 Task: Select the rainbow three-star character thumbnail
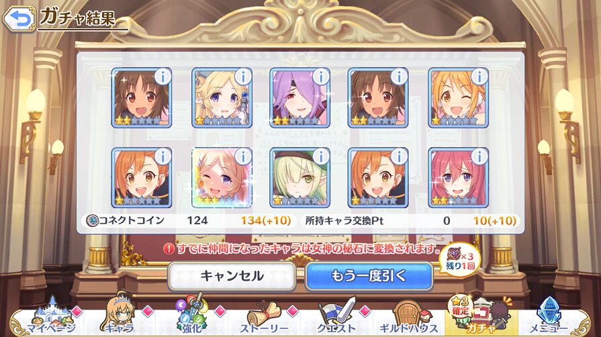(222, 178)
